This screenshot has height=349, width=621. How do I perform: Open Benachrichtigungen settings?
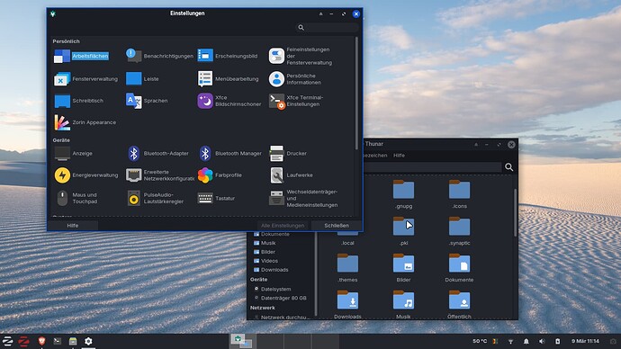click(x=159, y=56)
